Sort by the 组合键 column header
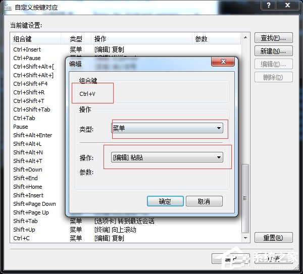303x274 pixels. [36, 39]
